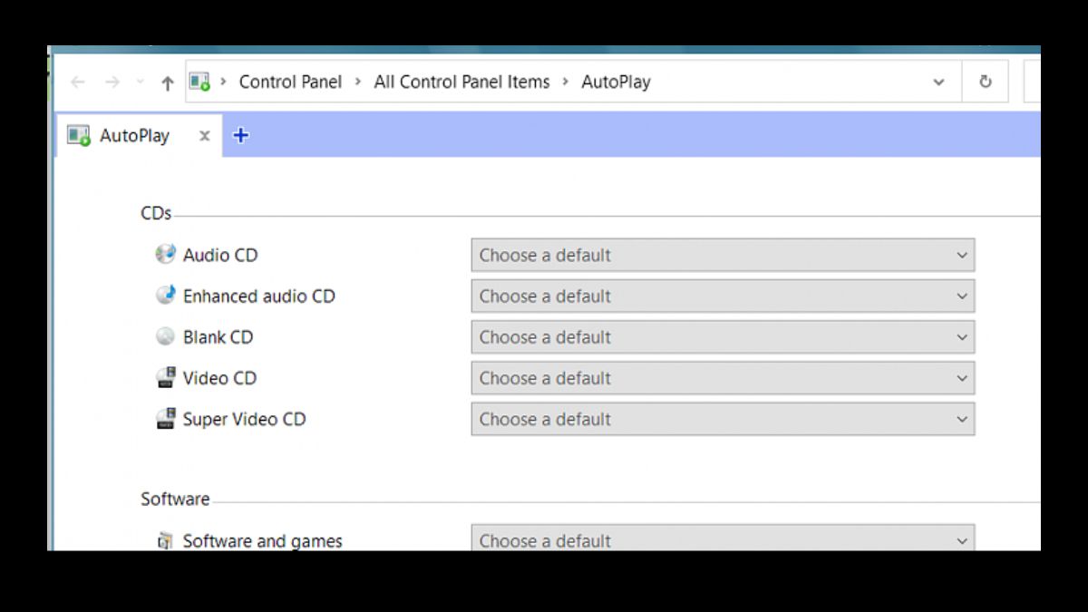Click the Audio CD disc icon
1088x612 pixels.
click(x=166, y=255)
